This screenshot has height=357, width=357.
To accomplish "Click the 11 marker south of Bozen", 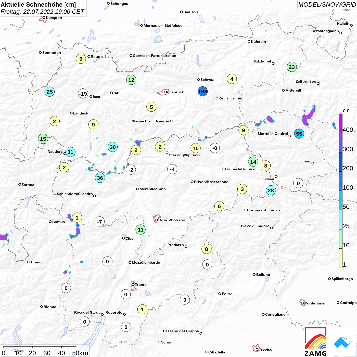I will (x=141, y=229).
